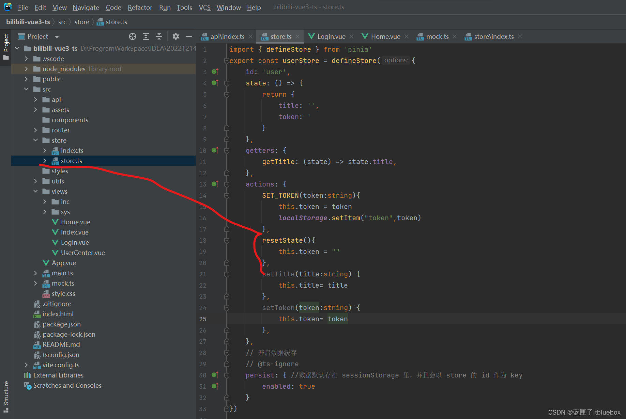Switch to the Home.vue editor tab

[x=385, y=36]
